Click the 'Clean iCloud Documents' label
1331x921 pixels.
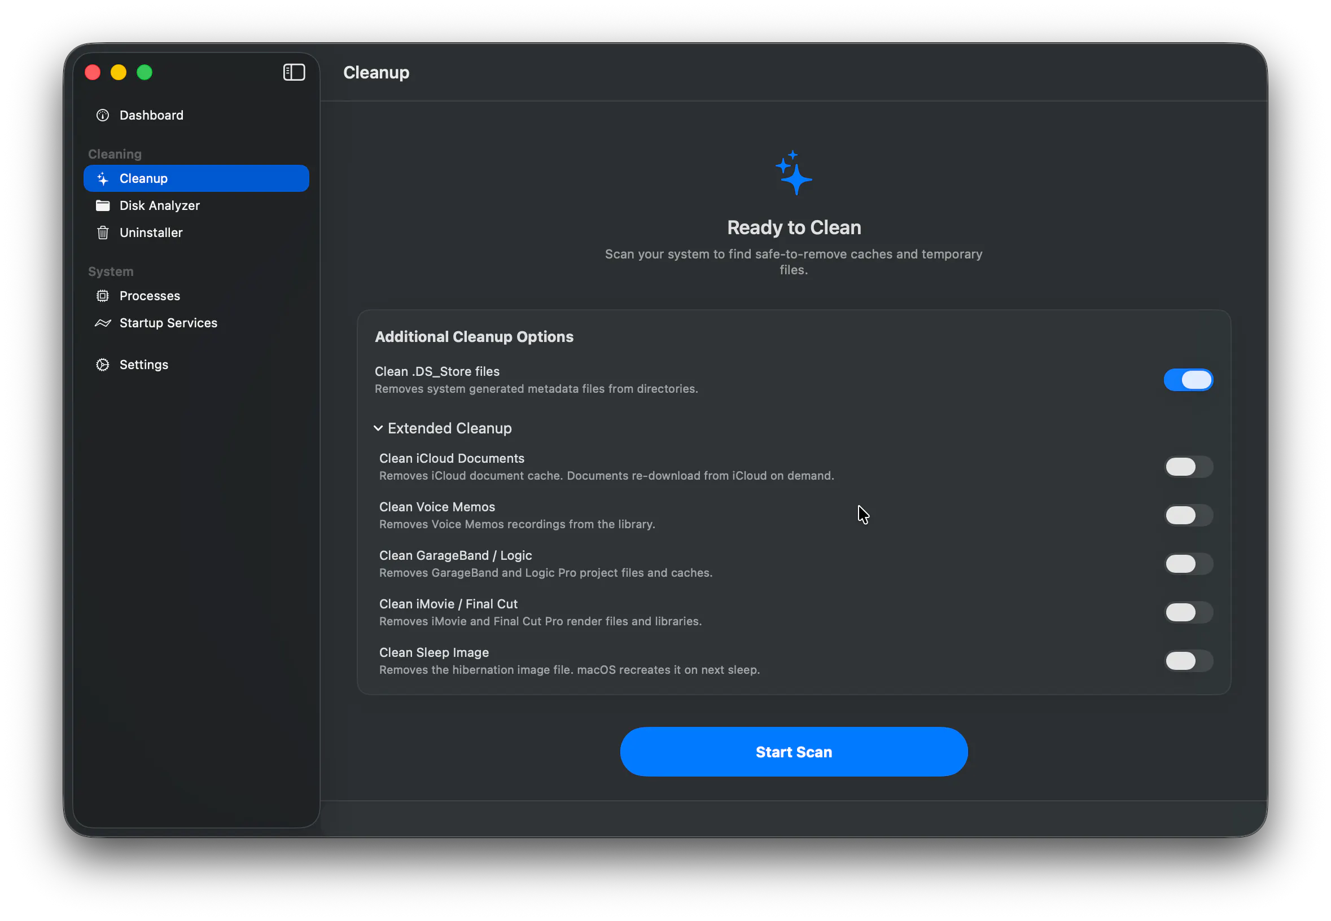tap(452, 458)
